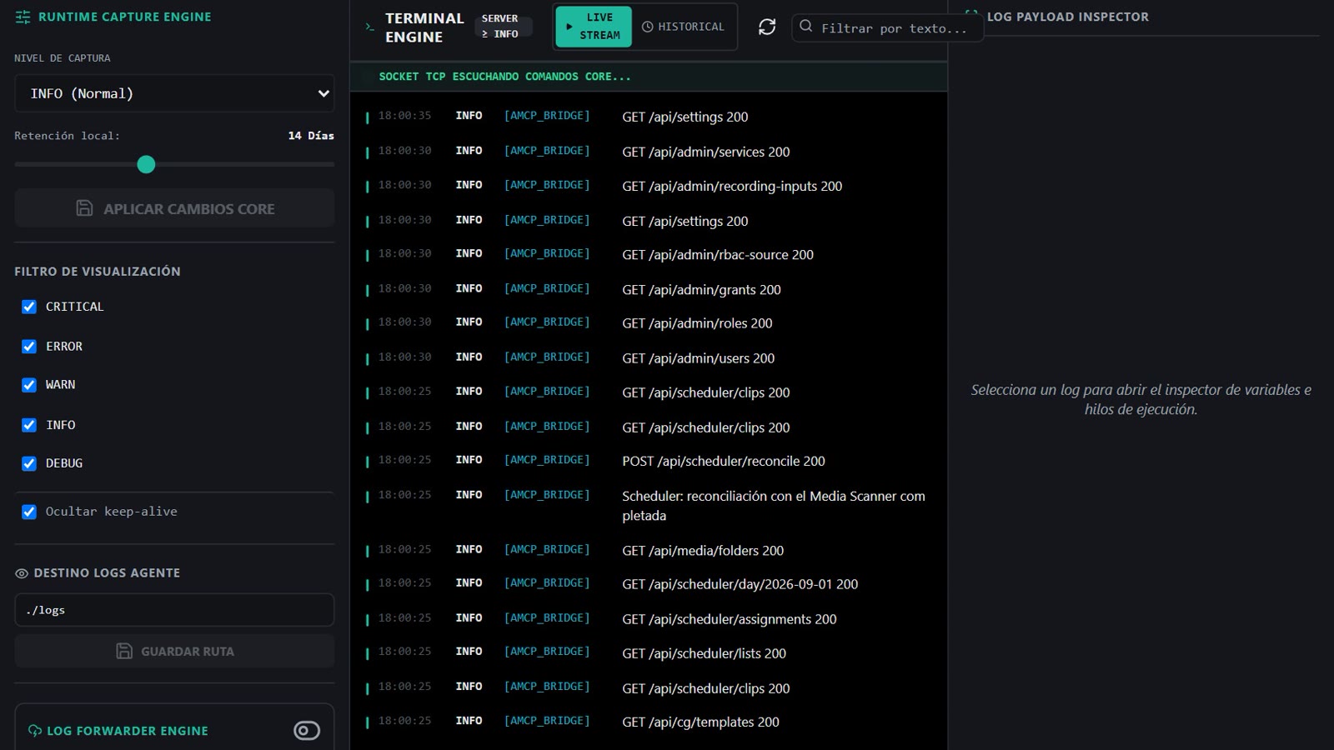
Task: Select the GET /api/admin/users 200 entry
Action: (x=649, y=357)
